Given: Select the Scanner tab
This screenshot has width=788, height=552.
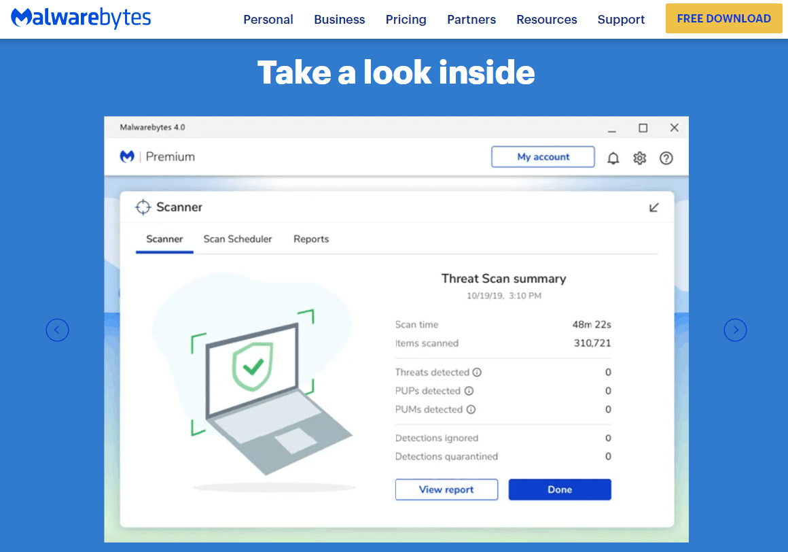Looking at the screenshot, I should [164, 239].
